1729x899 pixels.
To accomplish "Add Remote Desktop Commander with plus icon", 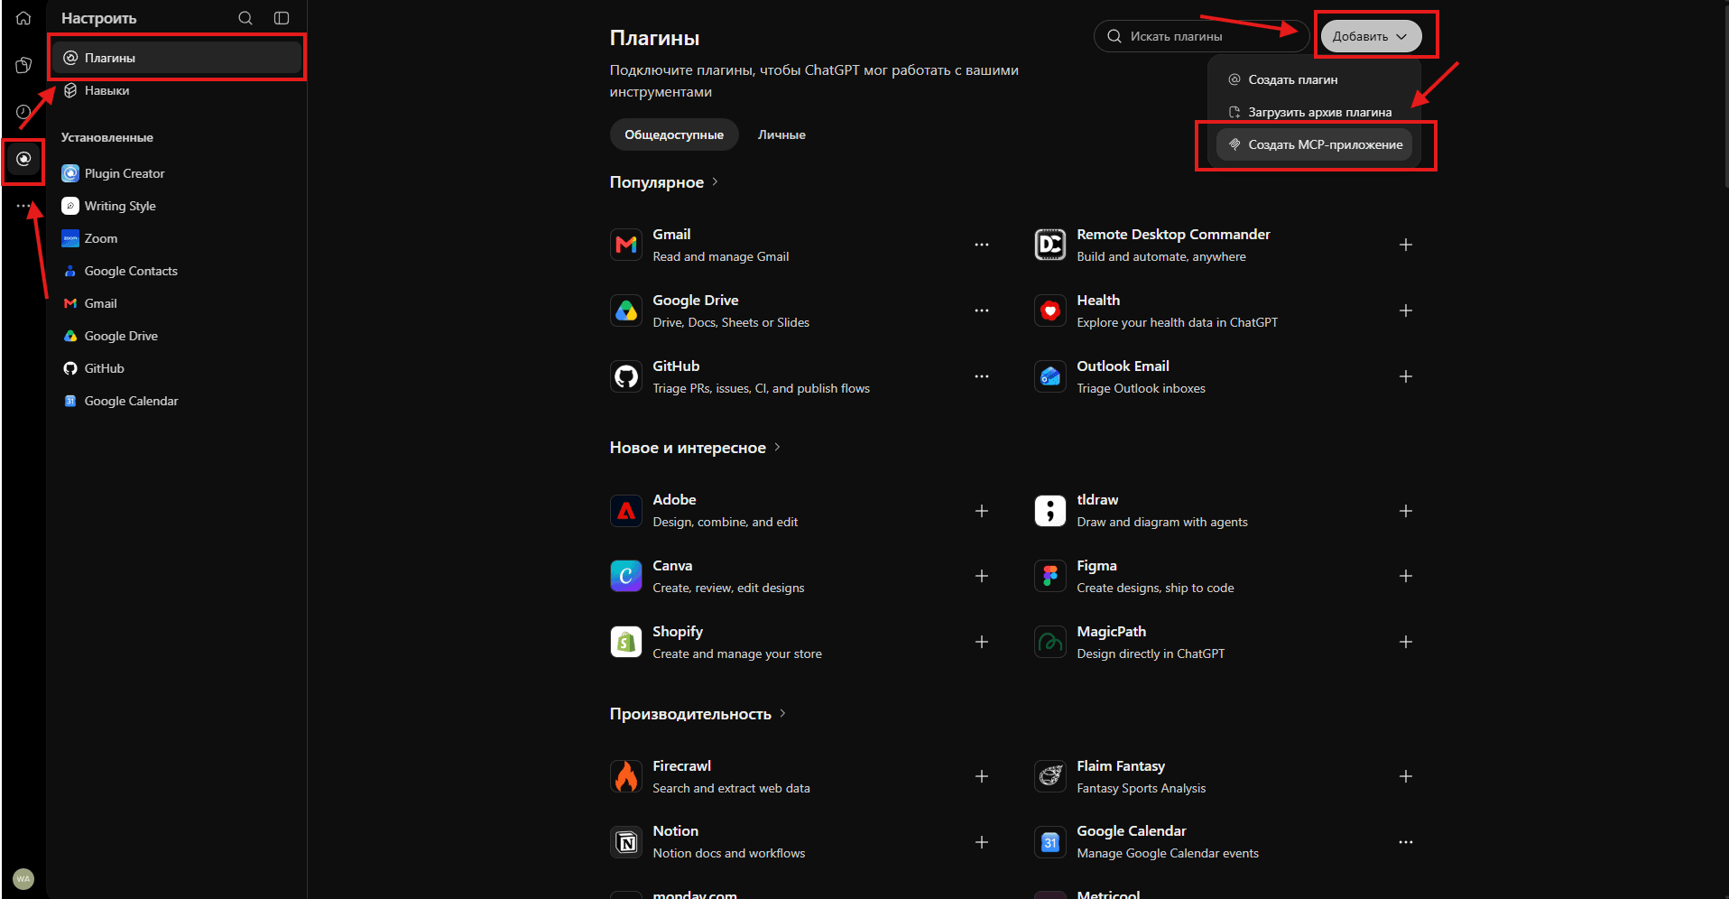I will [1405, 245].
